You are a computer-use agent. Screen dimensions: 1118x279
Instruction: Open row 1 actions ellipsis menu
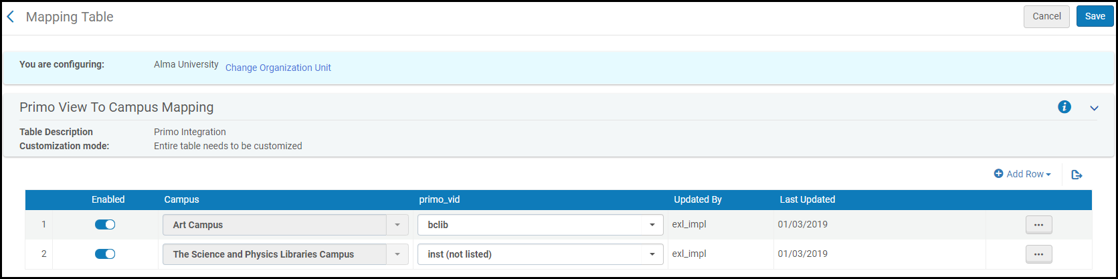tap(1038, 225)
